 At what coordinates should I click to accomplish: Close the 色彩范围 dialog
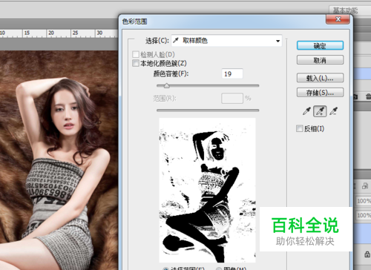(x=338, y=19)
